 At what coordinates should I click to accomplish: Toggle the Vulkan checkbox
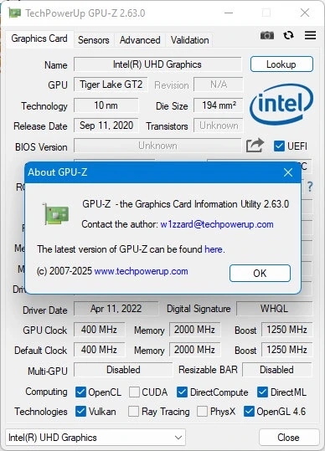(x=80, y=412)
